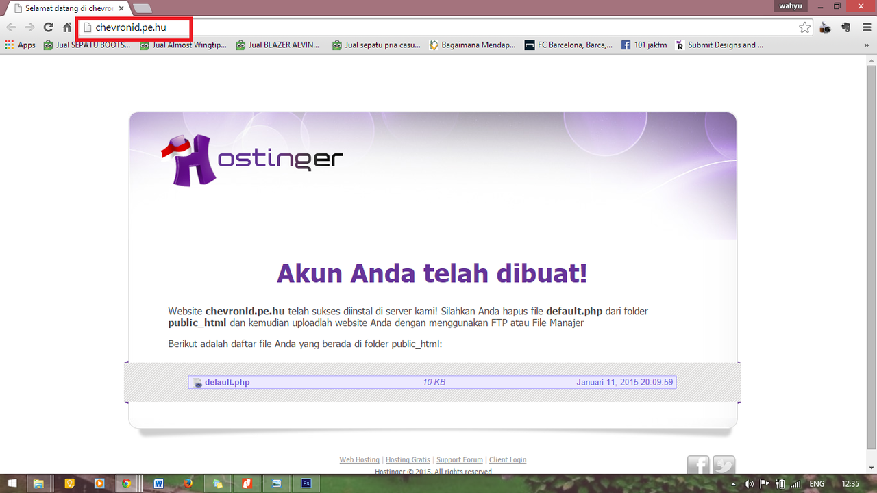Click the Chrome taskbar icon

click(x=126, y=483)
